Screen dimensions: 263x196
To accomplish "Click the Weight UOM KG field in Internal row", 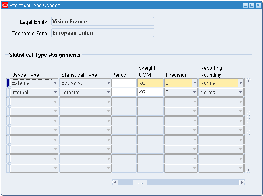I will (150, 92).
